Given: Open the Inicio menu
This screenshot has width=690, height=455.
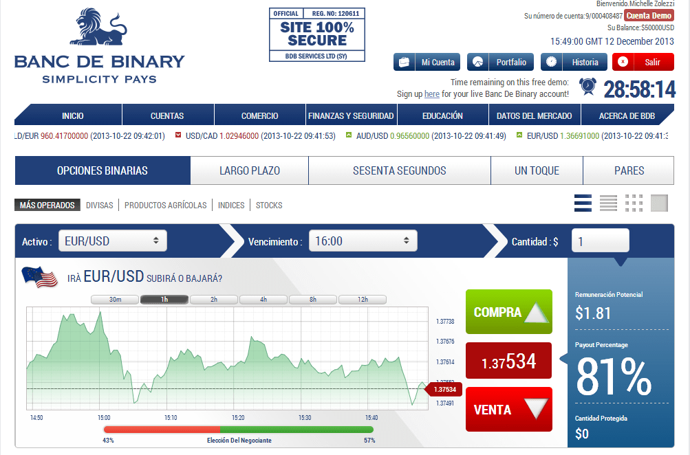Looking at the screenshot, I should pyautogui.click(x=73, y=115).
